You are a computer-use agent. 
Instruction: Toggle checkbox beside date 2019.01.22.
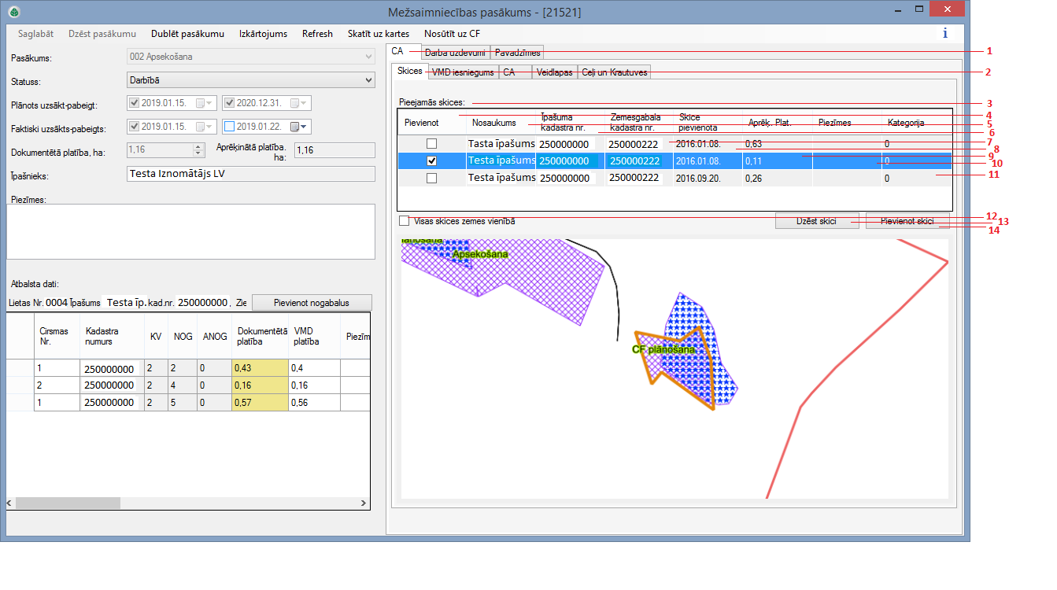(x=229, y=127)
